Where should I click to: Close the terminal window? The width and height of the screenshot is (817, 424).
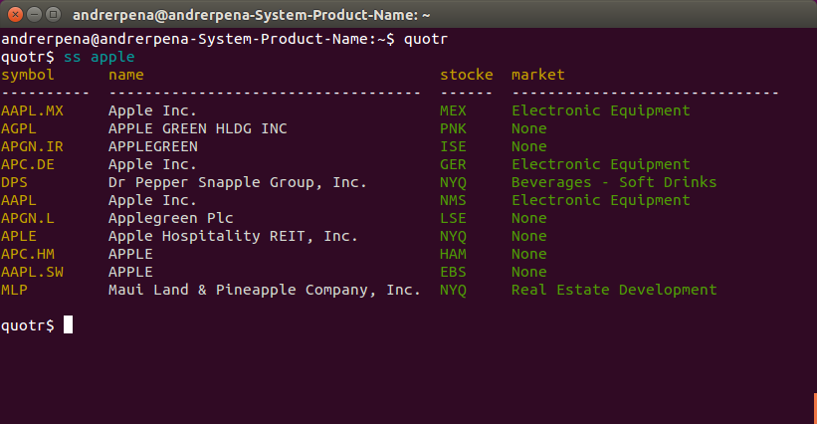(15, 15)
